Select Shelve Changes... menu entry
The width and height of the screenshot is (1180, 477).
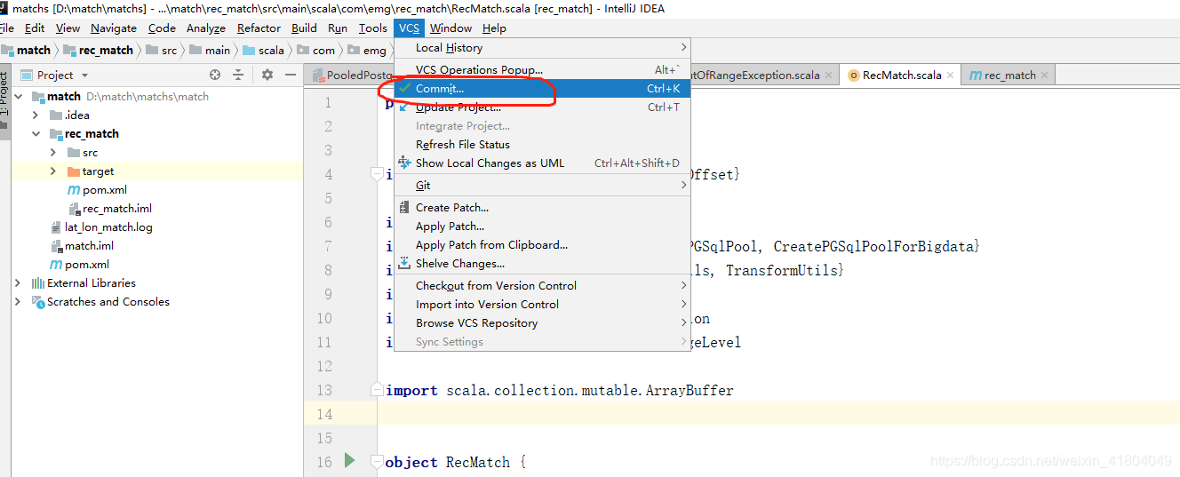point(542,264)
